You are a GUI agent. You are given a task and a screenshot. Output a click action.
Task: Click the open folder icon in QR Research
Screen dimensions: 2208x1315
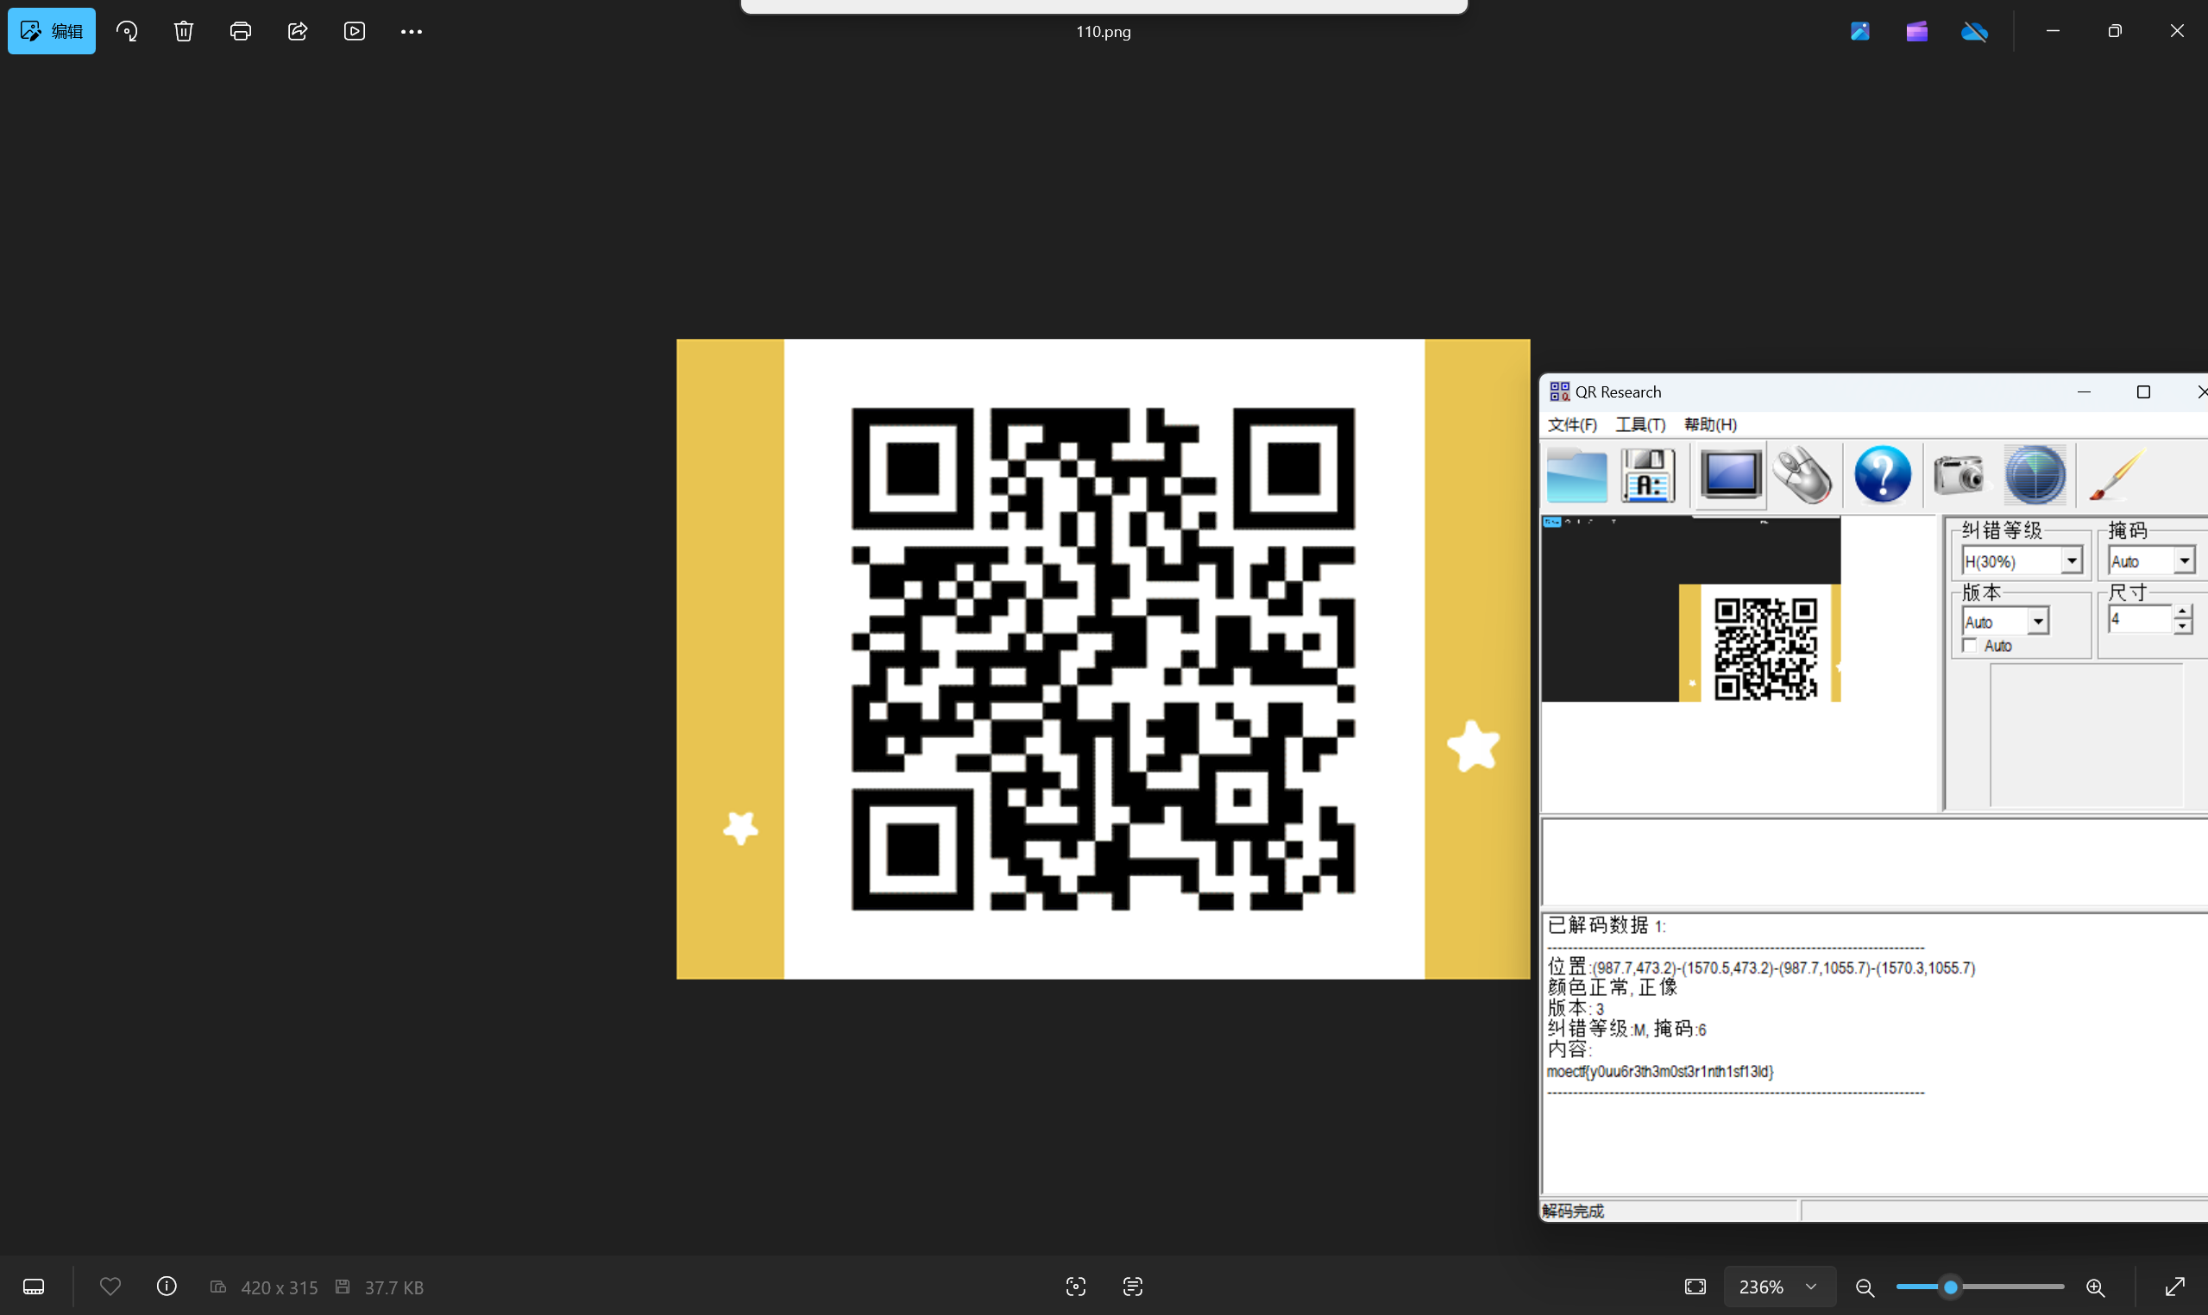pyautogui.click(x=1577, y=476)
